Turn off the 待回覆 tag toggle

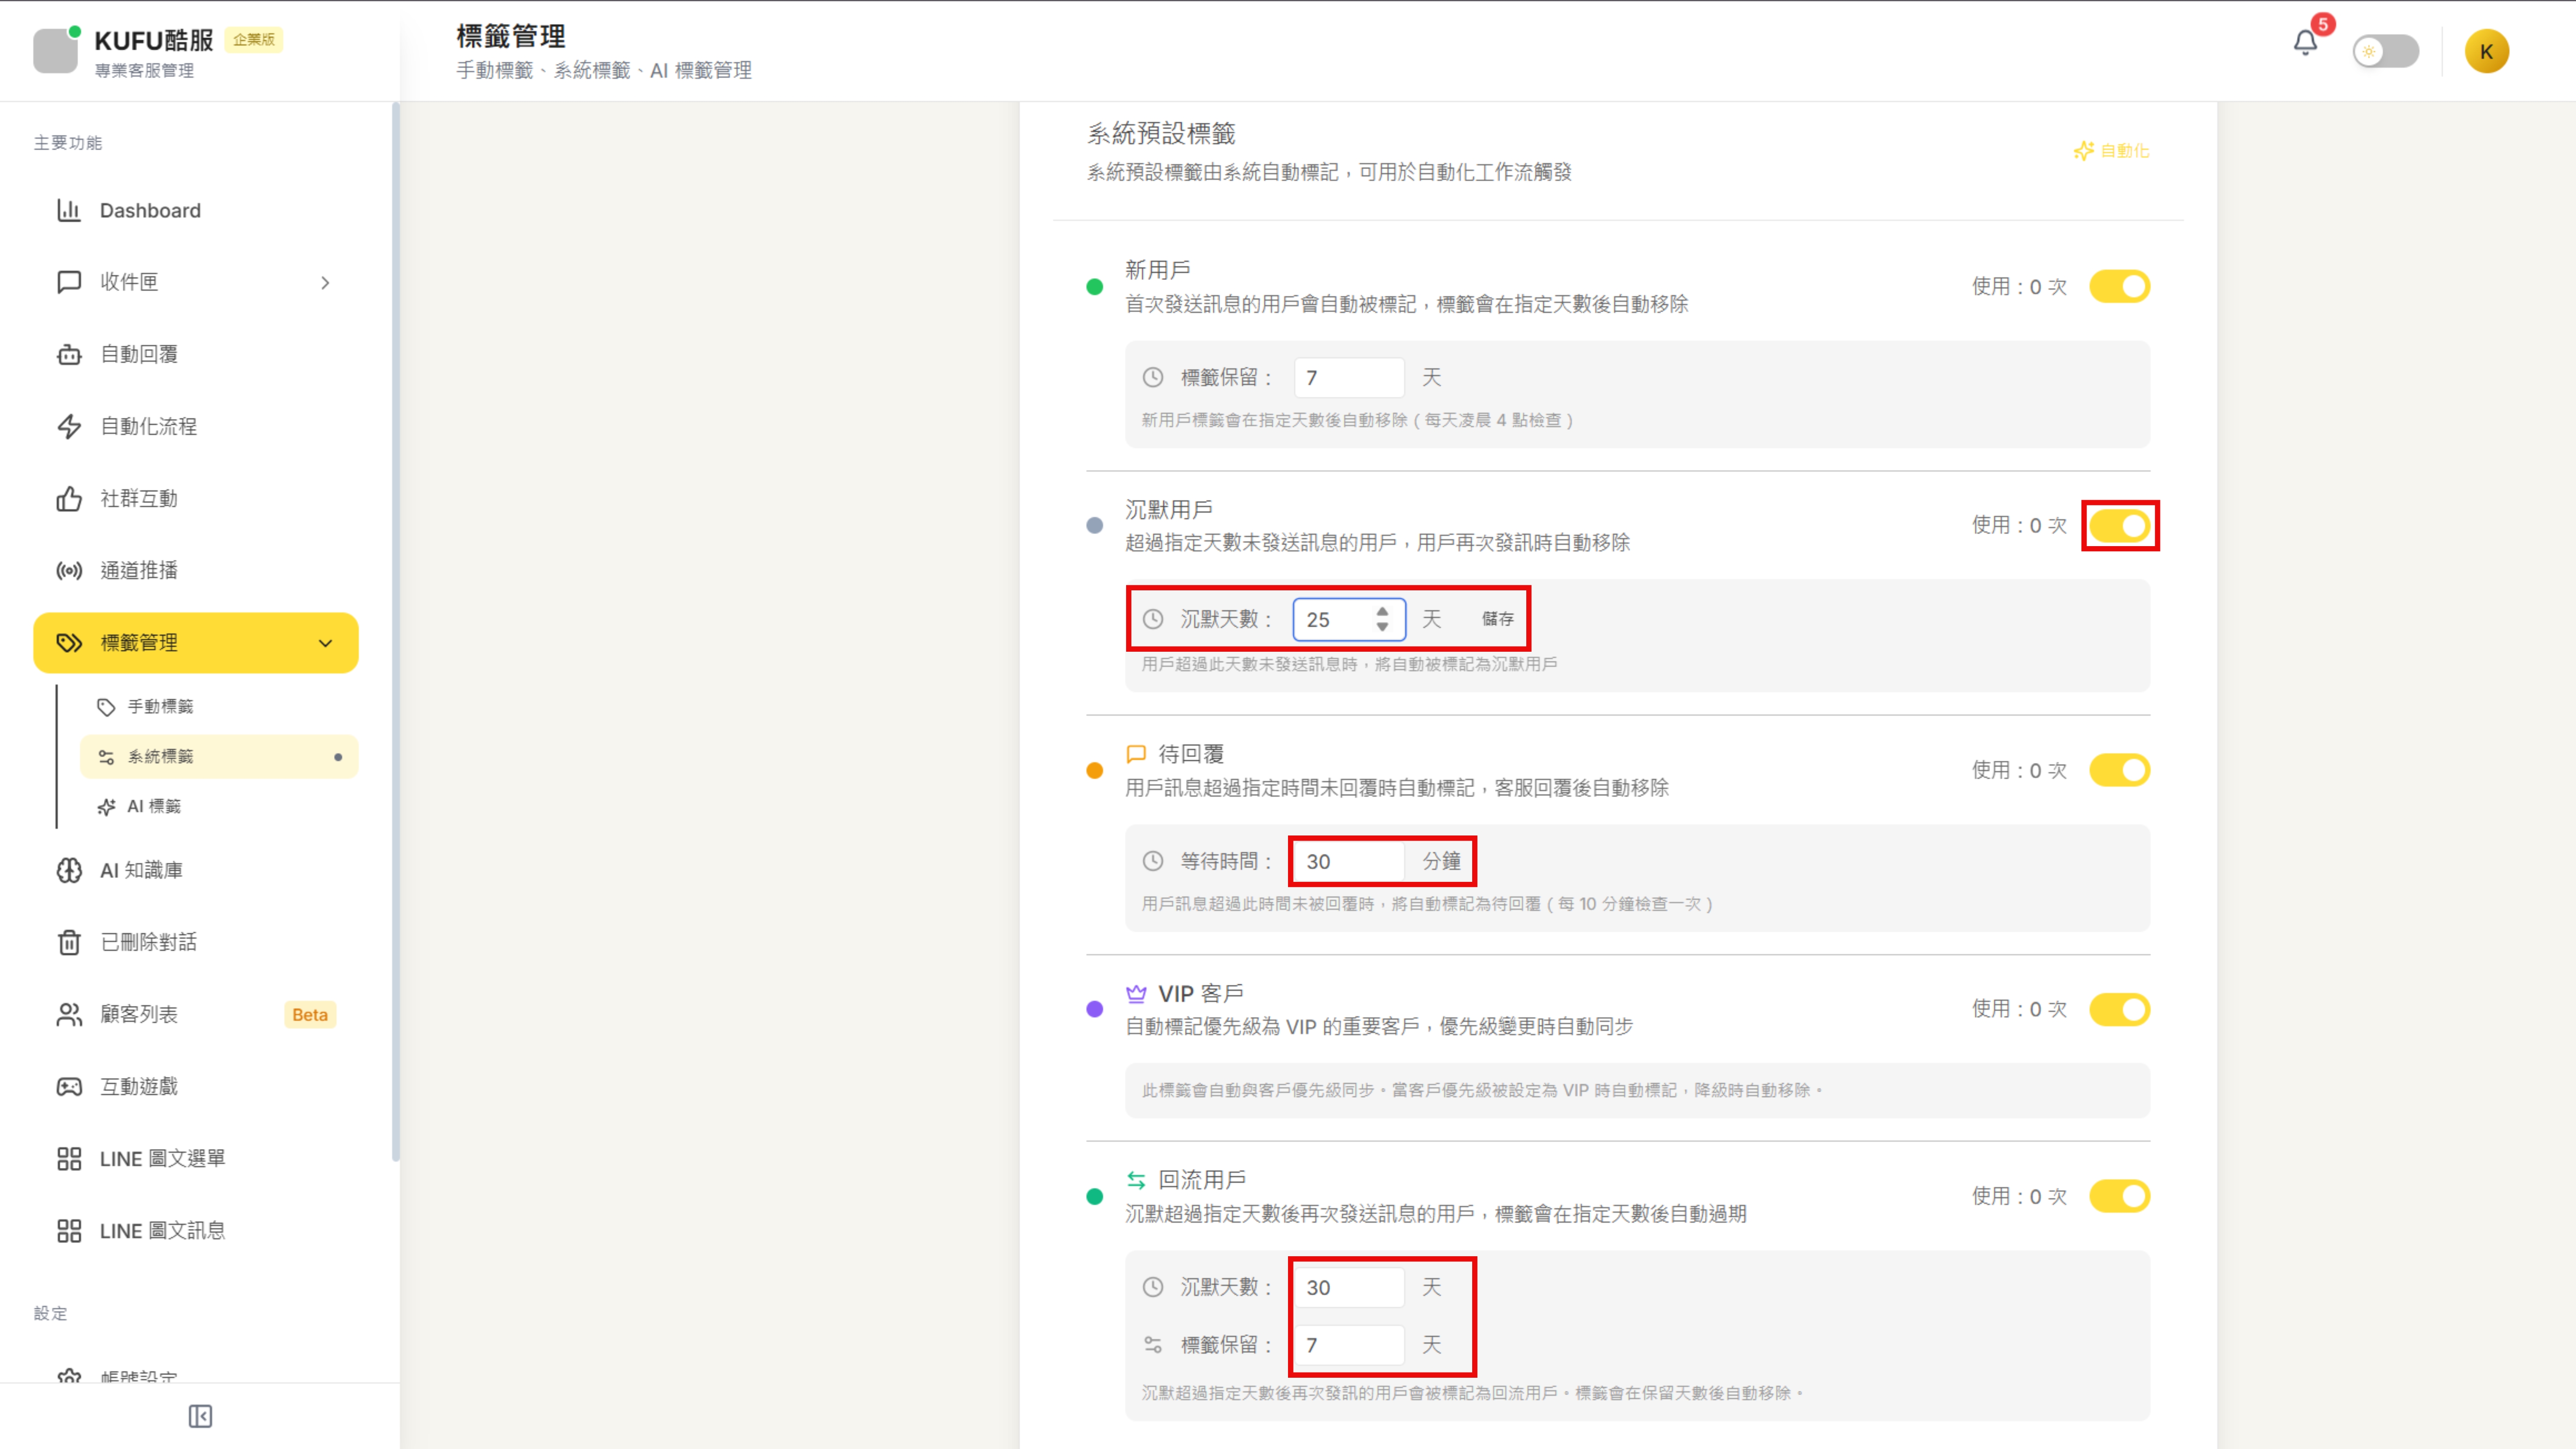click(x=2119, y=770)
